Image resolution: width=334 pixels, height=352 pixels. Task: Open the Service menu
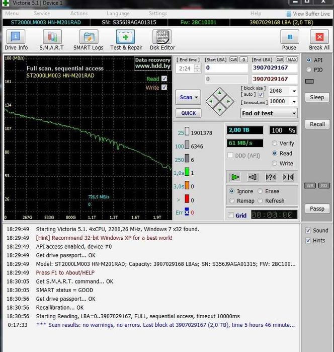click(42, 14)
